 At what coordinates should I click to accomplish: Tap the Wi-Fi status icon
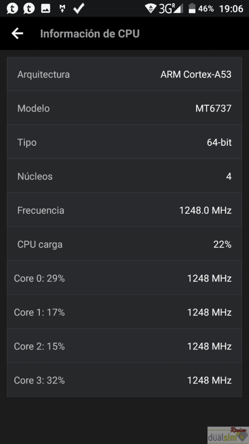point(151,8)
